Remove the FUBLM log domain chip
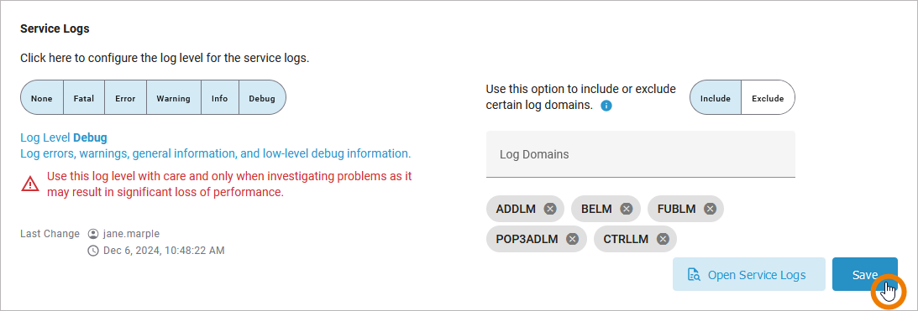 point(711,209)
